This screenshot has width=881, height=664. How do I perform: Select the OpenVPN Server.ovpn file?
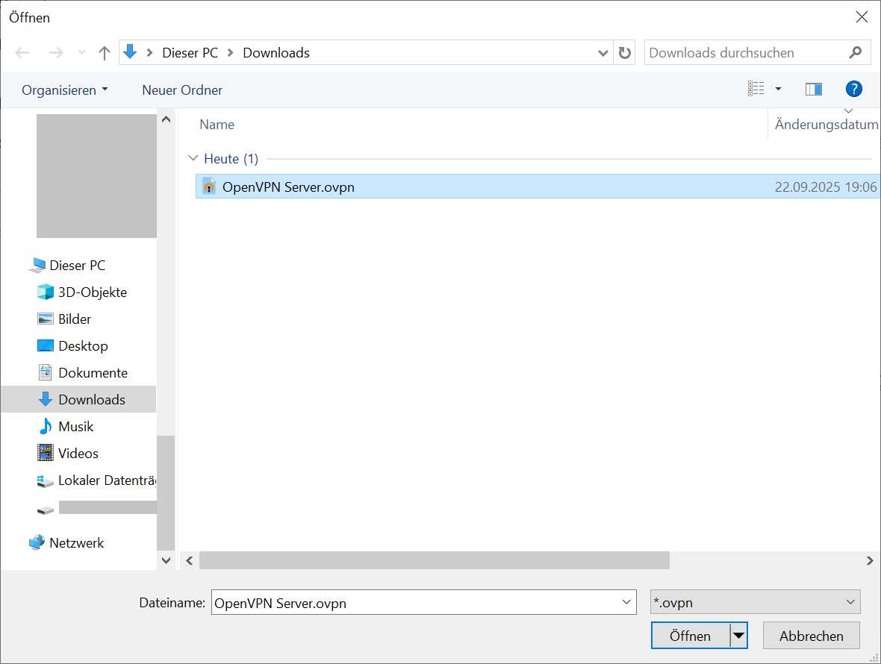click(288, 187)
